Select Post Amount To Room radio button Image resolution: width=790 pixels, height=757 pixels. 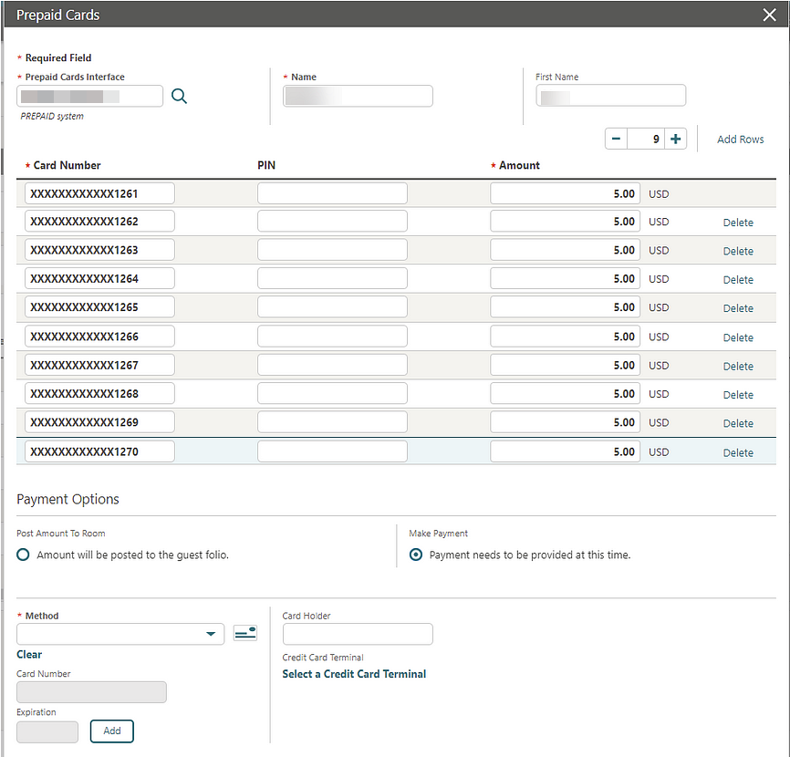pyautogui.click(x=23, y=555)
